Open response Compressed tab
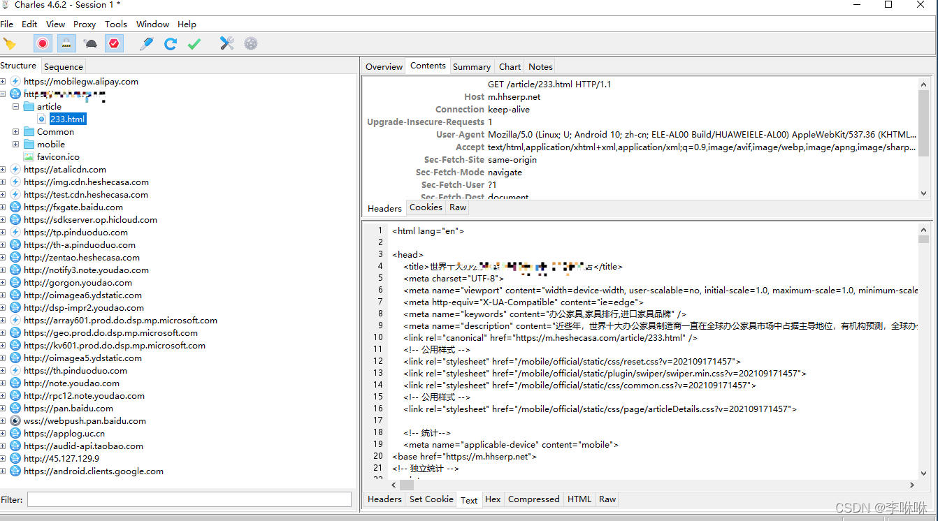The width and height of the screenshot is (938, 521). [534, 499]
